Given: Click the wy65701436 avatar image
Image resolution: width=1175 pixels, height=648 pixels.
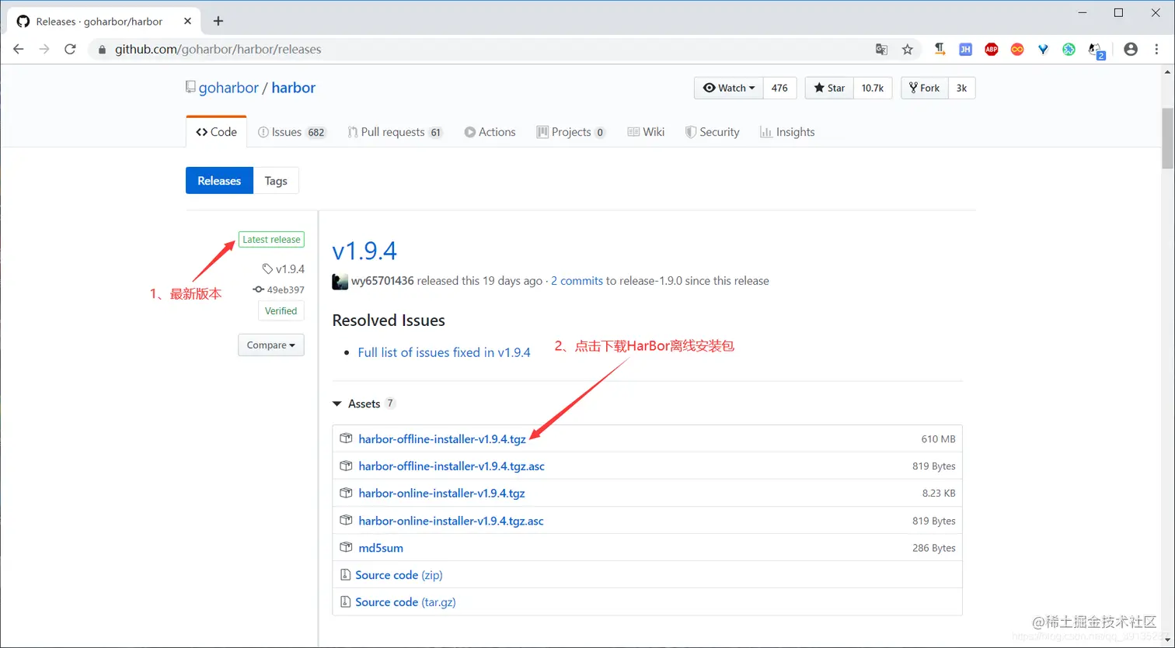Looking at the screenshot, I should pyautogui.click(x=340, y=281).
